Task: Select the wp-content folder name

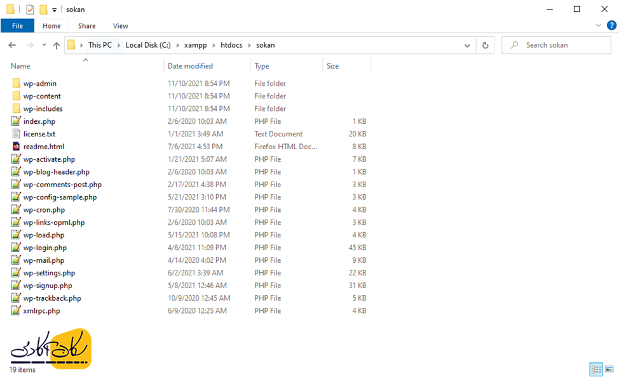Action: pos(42,96)
